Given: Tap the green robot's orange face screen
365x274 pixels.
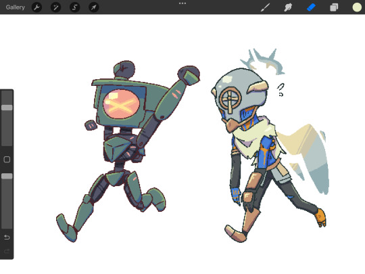Looking at the screenshot, I should pos(121,104).
